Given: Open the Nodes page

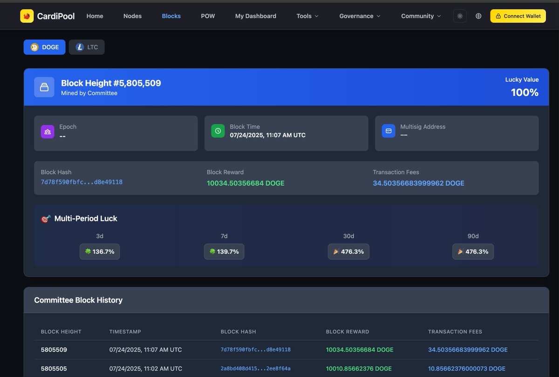Looking at the screenshot, I should [x=132, y=16].
